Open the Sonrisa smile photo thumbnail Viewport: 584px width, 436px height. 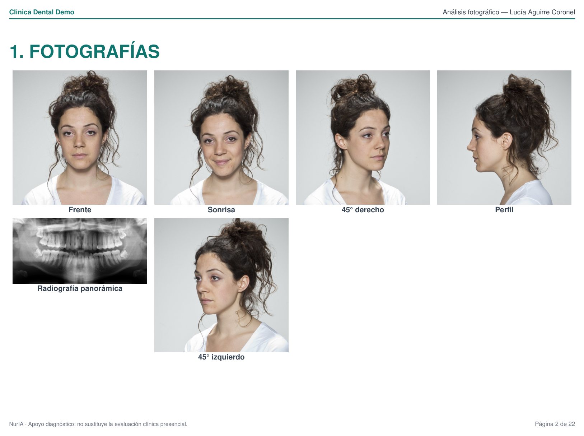[x=221, y=138]
